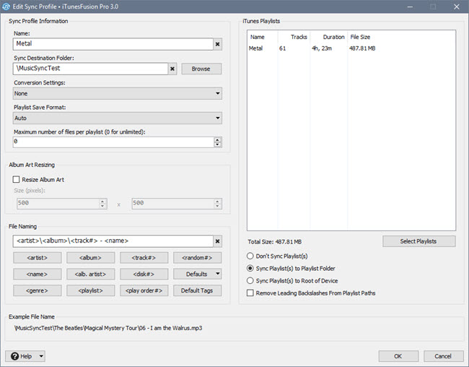The image size is (469, 367).
Task: Click the example file name path text
Action: point(108,328)
